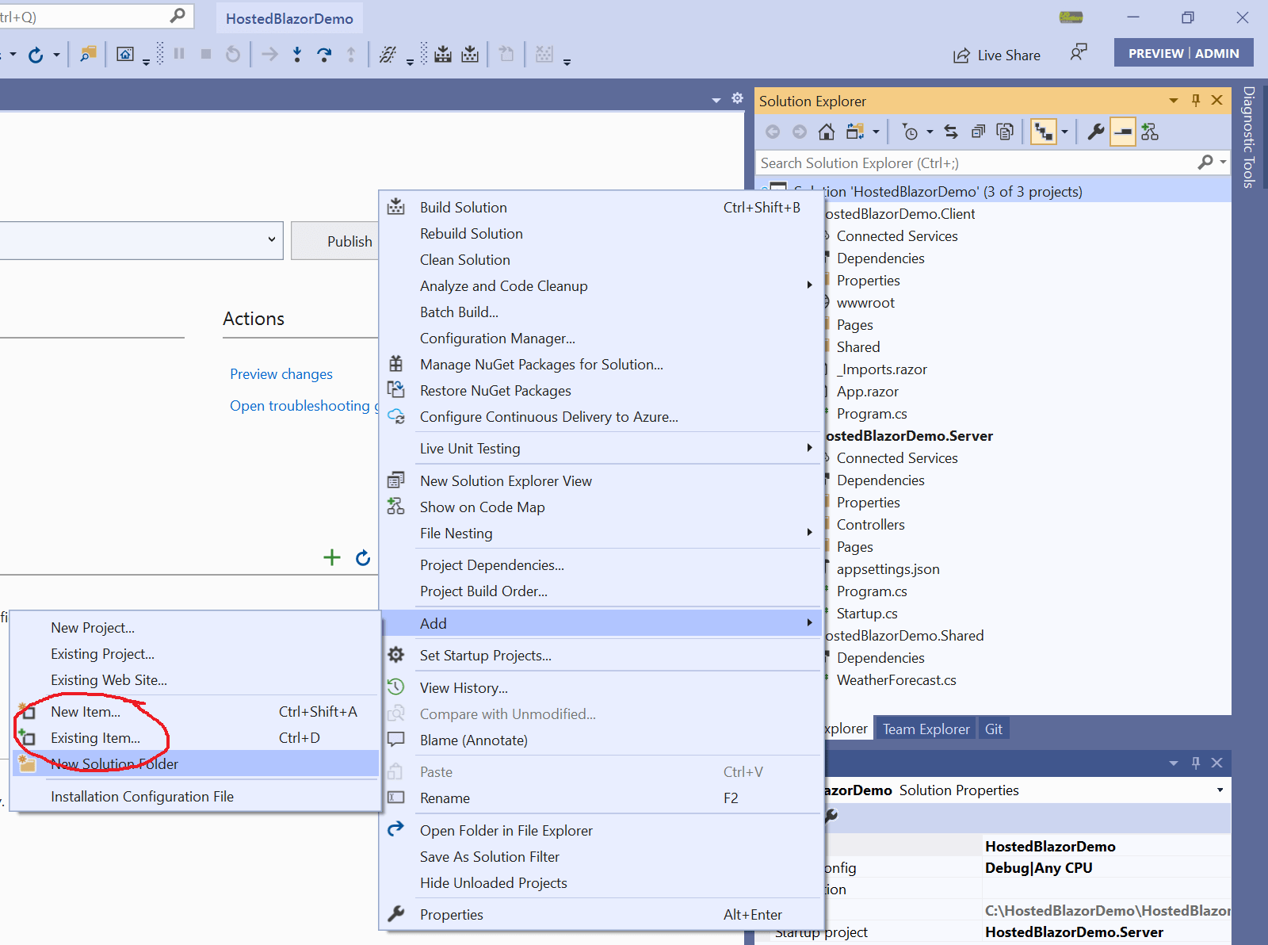Screen dimensions: 1268x945
Task: Open the search box magnifier in the title bar
Action: click(x=178, y=15)
